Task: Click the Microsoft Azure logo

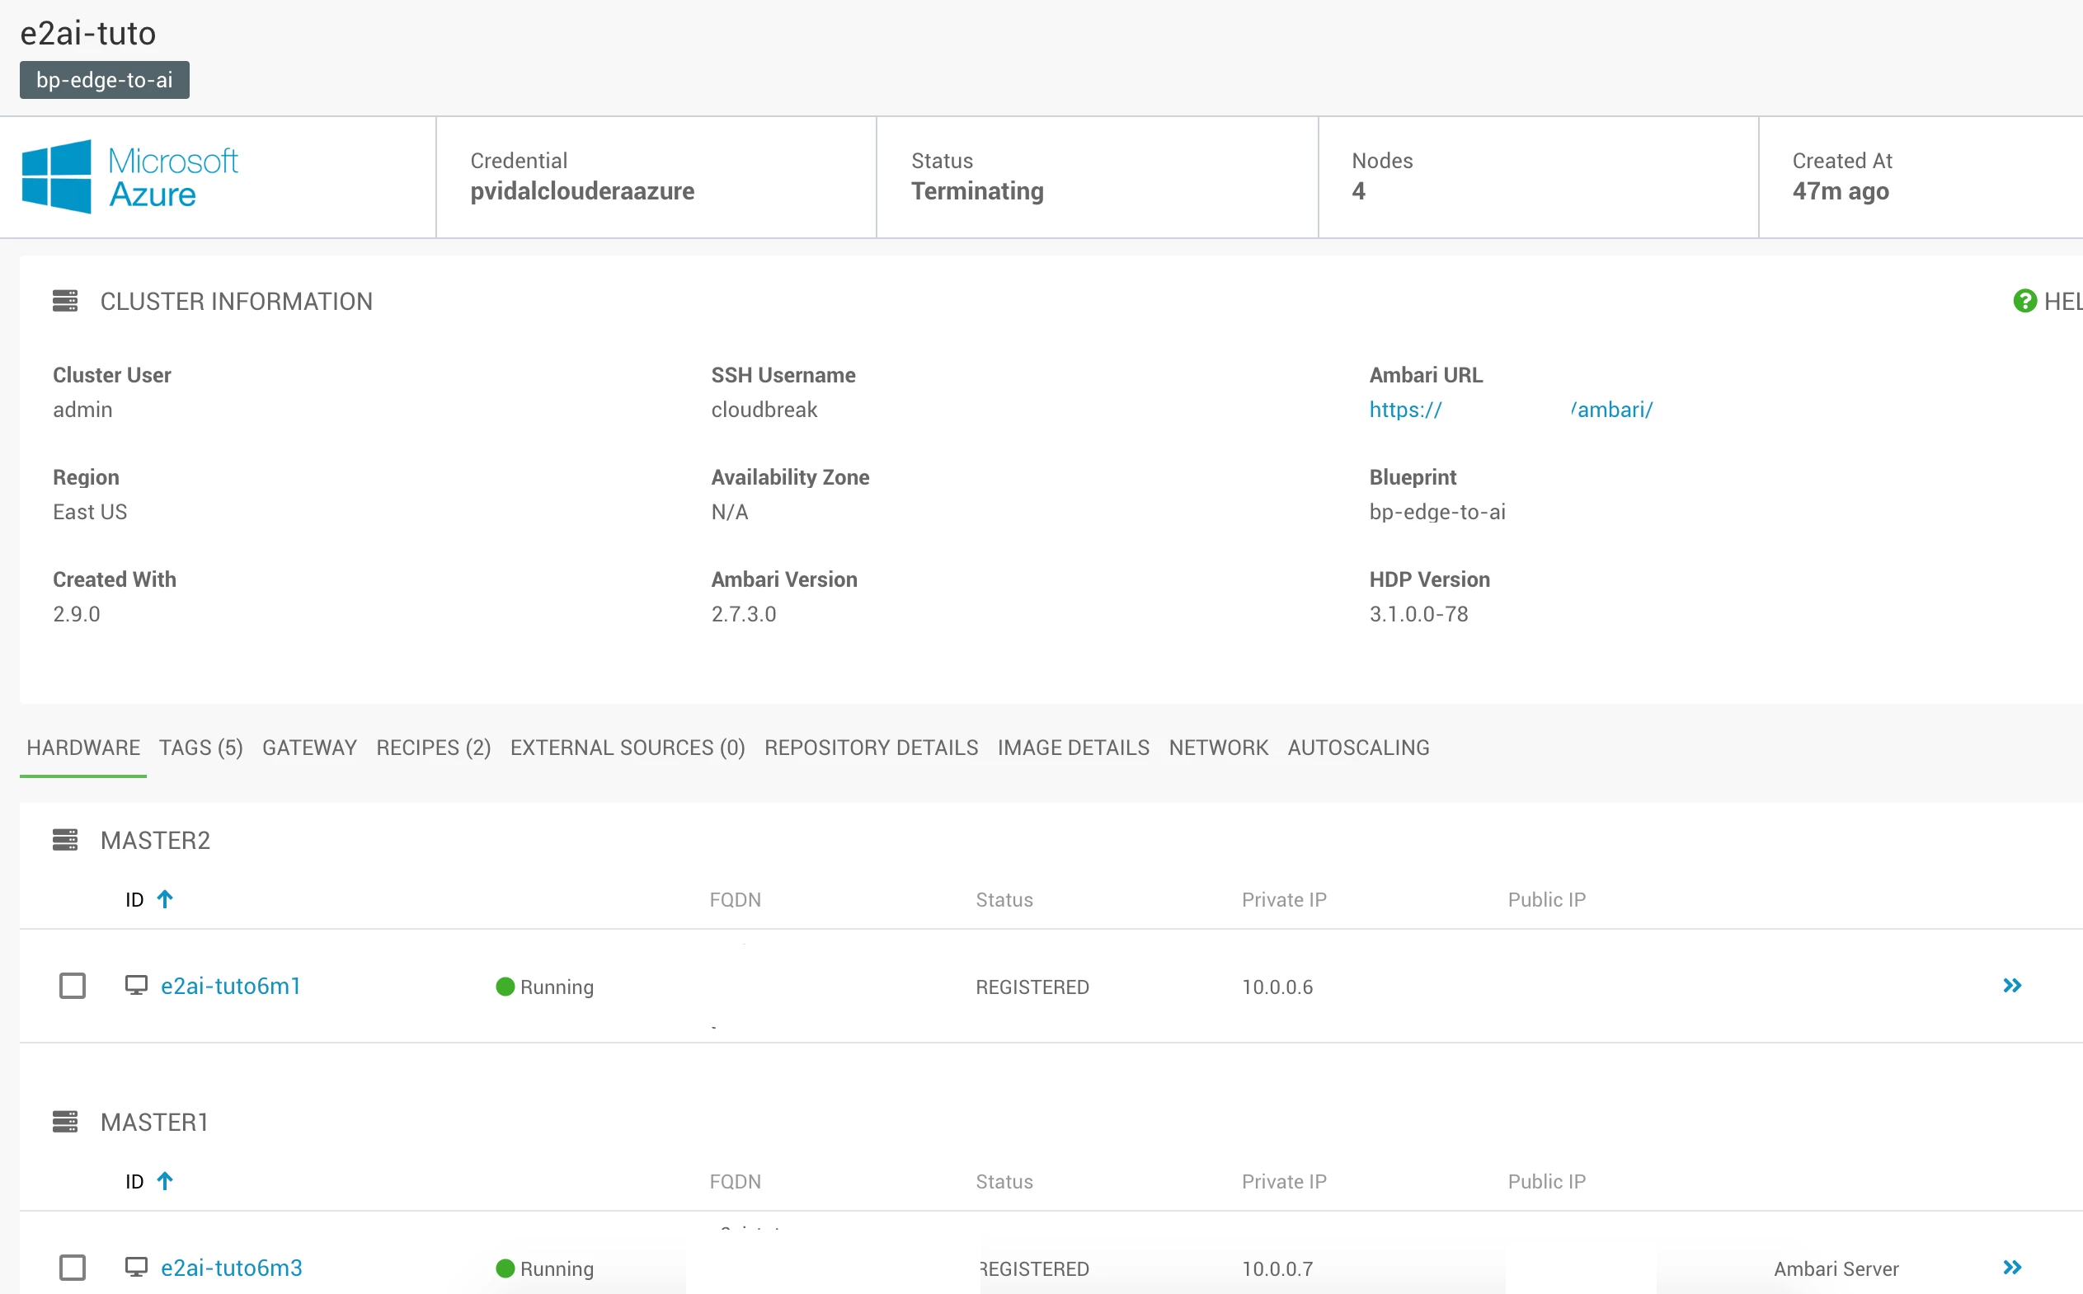Action: [x=130, y=177]
